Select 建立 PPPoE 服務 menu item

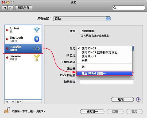coord(105,73)
